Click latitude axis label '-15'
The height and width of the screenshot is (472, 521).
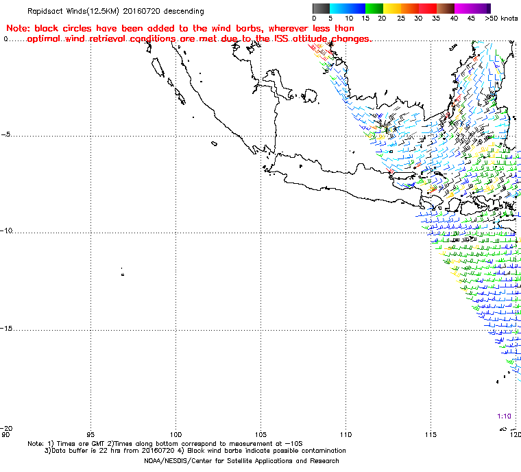tap(6, 329)
